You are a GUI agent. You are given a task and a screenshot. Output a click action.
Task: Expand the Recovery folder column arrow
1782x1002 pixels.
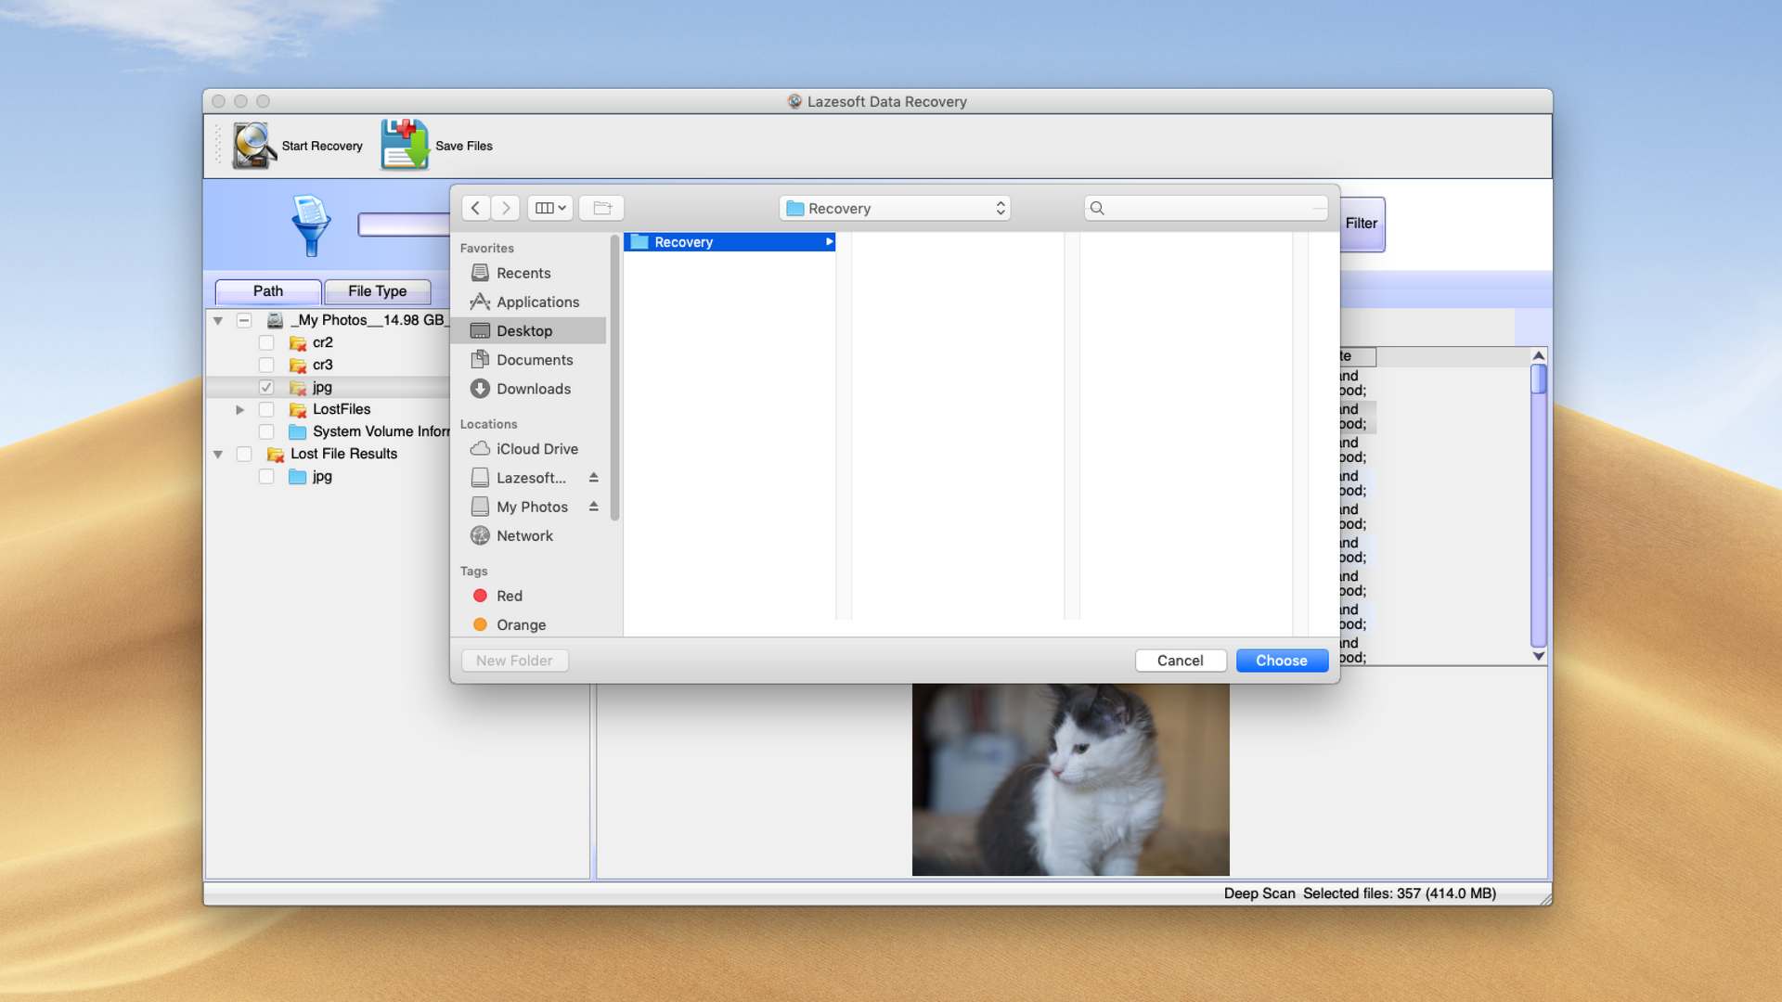[x=829, y=242]
